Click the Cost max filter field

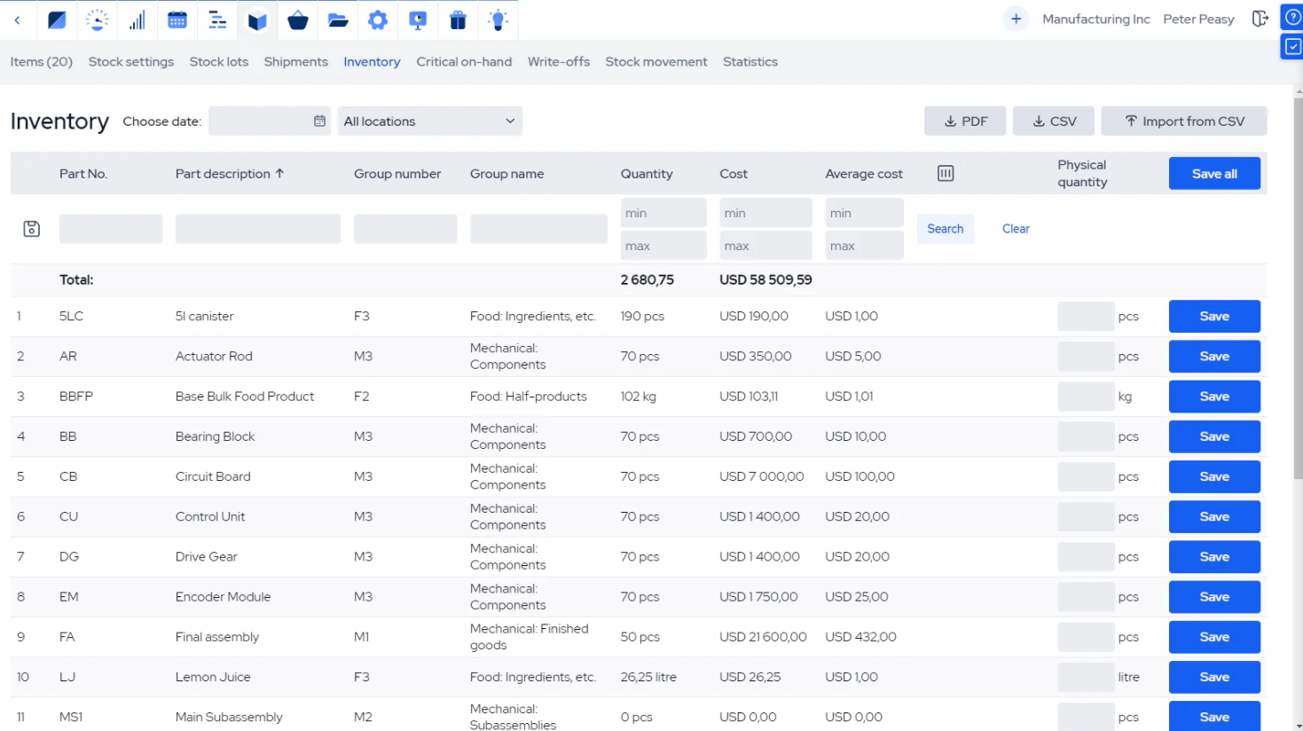[x=765, y=246]
